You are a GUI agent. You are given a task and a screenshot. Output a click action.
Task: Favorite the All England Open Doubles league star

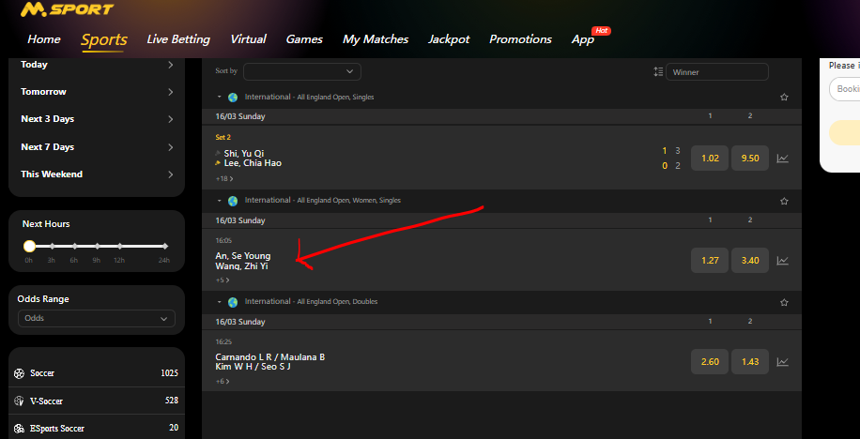pyautogui.click(x=784, y=303)
